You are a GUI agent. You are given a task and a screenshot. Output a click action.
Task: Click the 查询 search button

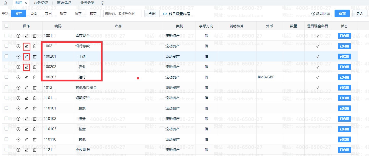[152, 14]
